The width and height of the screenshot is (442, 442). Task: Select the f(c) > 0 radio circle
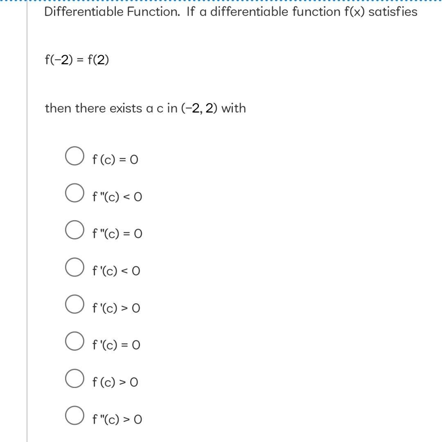[75, 378]
